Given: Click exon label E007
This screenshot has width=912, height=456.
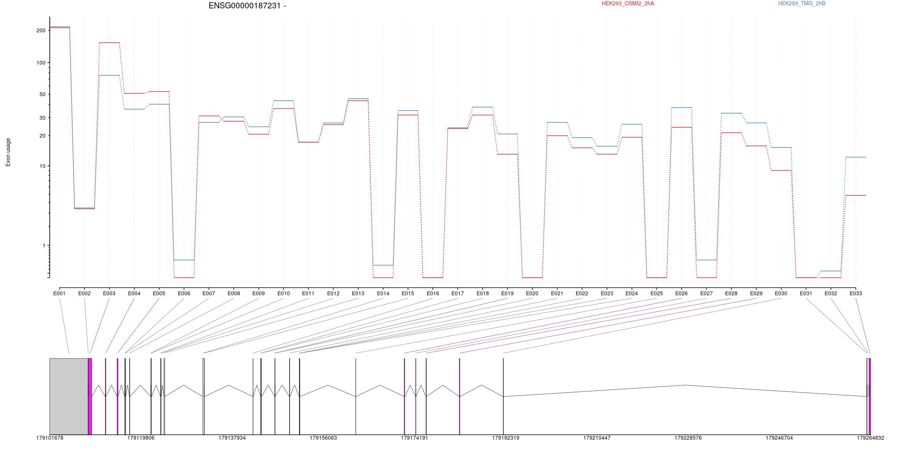Looking at the screenshot, I should pos(209,293).
